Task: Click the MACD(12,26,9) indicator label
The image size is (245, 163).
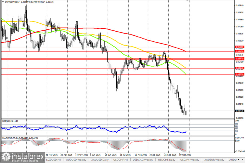Action: (20, 138)
